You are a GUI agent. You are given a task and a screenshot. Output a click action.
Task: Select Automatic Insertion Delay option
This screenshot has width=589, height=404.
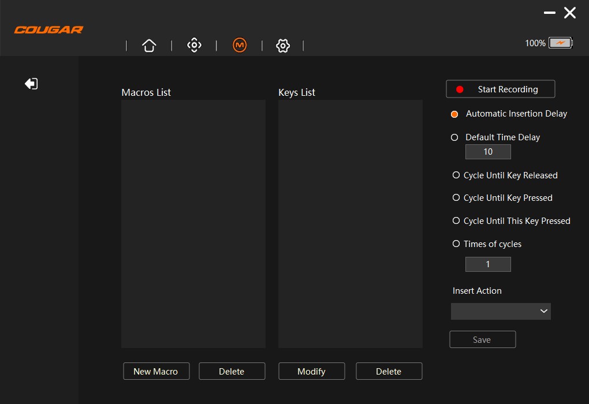pyautogui.click(x=454, y=114)
